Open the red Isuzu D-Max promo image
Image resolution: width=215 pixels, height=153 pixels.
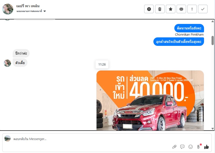[x=150, y=100]
